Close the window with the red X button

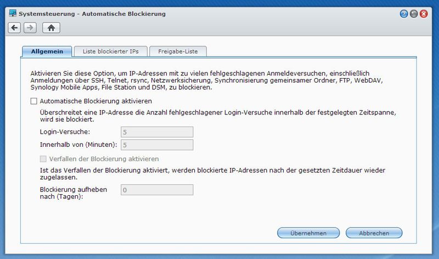424,14
